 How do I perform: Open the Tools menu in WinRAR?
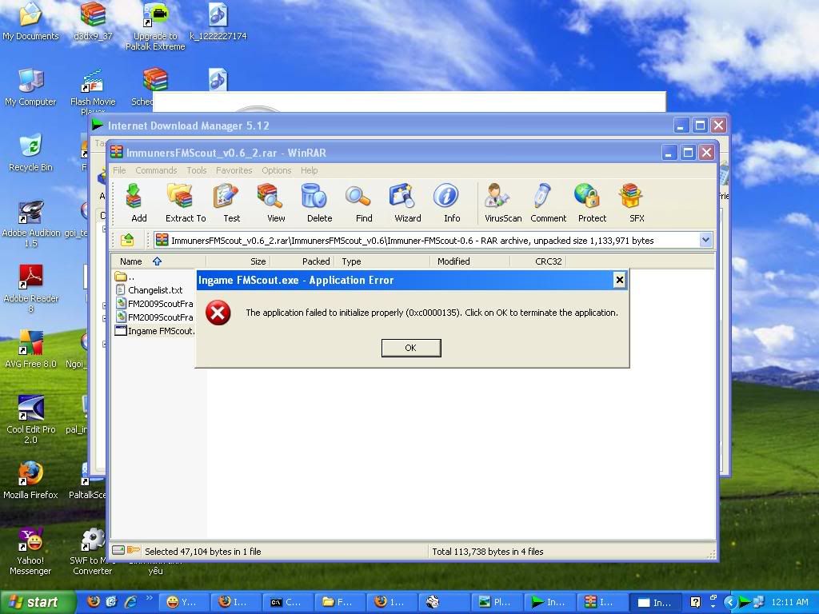click(197, 170)
